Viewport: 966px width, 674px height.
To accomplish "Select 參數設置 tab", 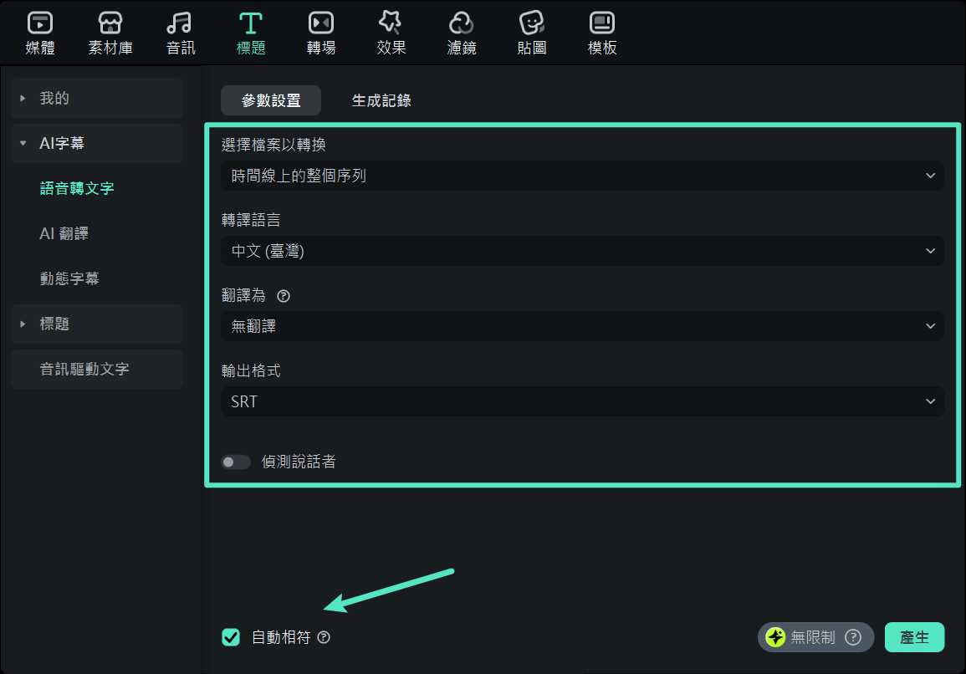I will tap(270, 100).
